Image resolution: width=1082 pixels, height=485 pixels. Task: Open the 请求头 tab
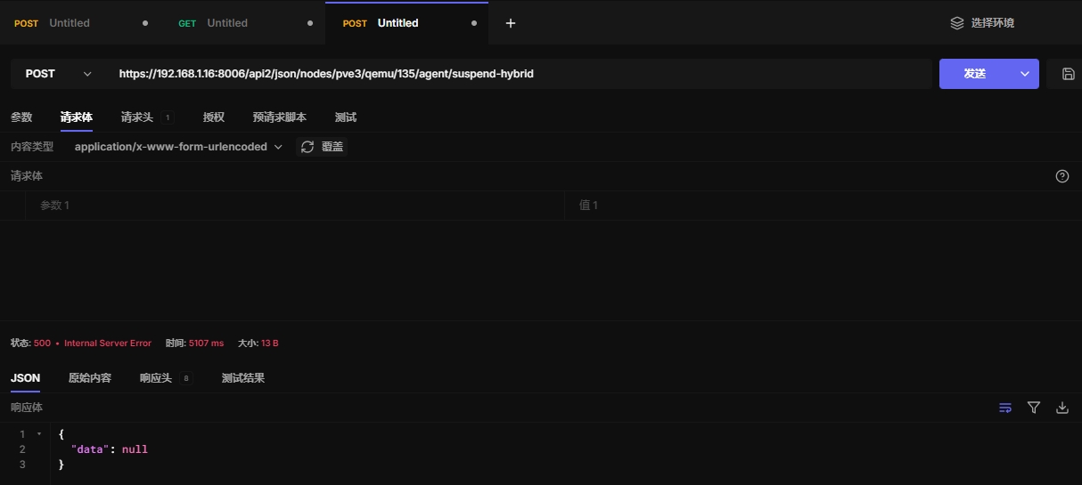pos(137,117)
